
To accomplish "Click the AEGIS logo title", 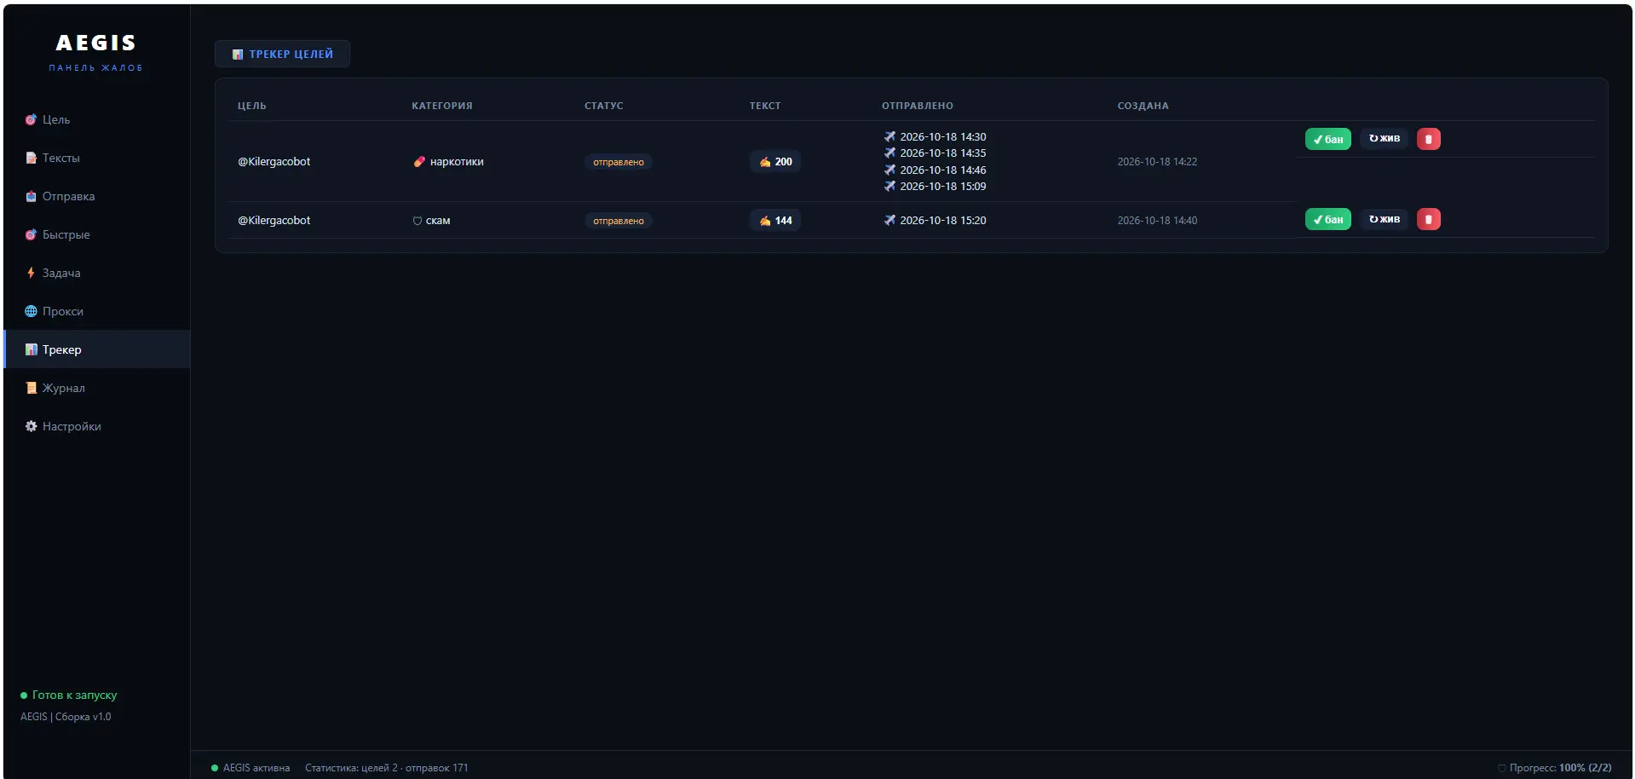I will click(96, 43).
